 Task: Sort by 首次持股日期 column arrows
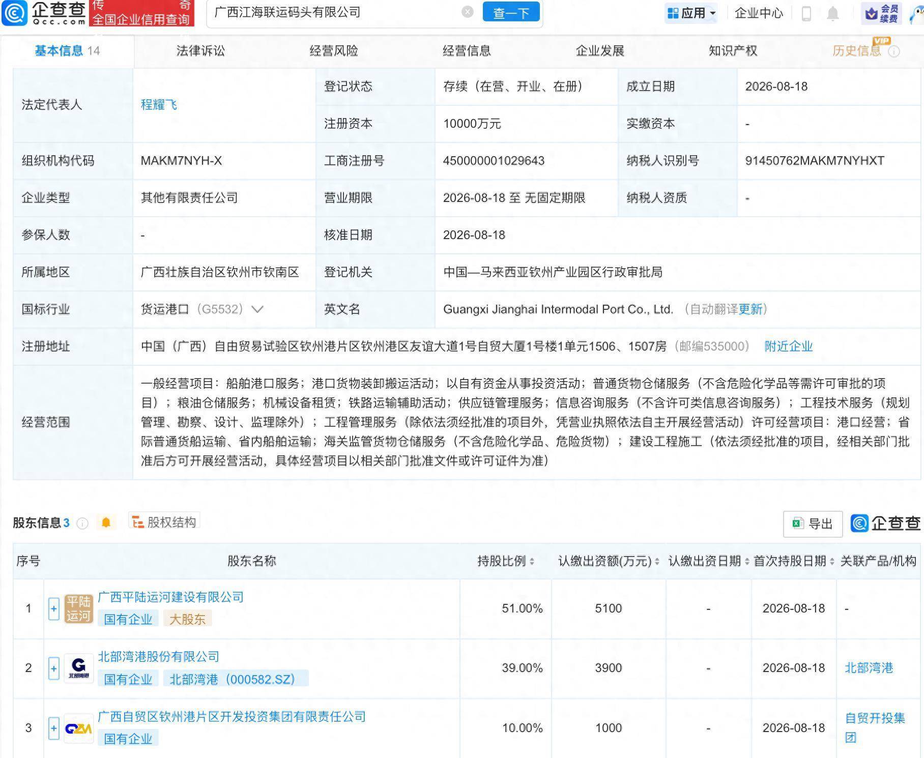pyautogui.click(x=832, y=562)
